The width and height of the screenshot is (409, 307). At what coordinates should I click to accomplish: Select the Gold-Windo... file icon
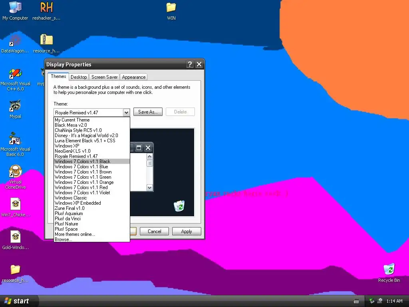click(x=15, y=240)
